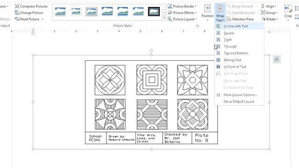Click Through wrapping icon

pos(218,46)
